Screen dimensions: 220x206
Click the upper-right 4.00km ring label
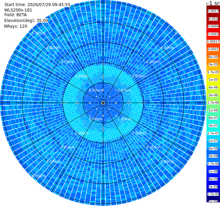click(x=167, y=48)
